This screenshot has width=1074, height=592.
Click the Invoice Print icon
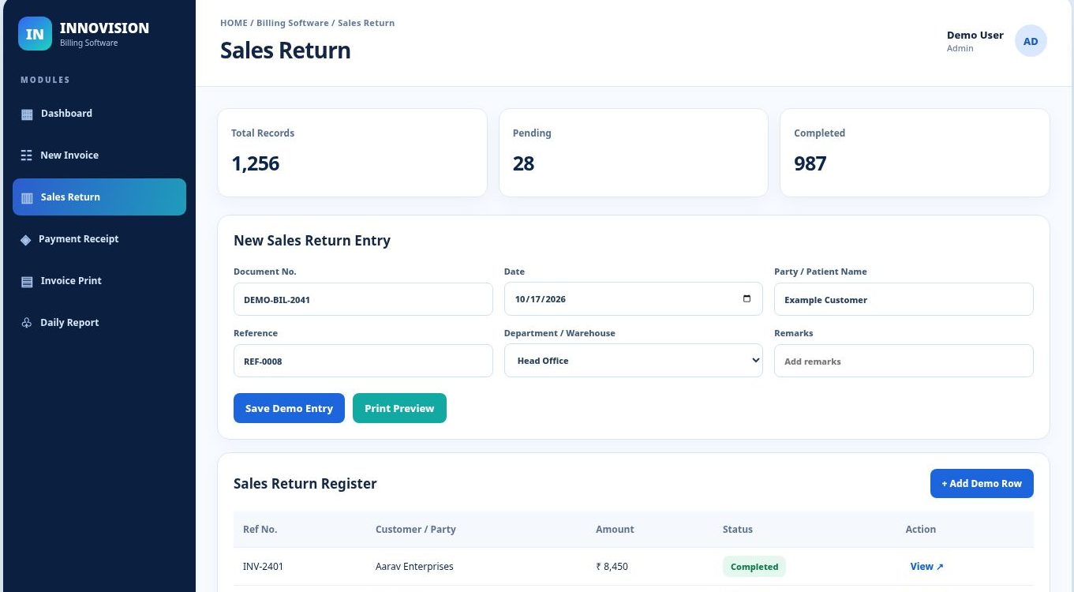[x=27, y=281]
